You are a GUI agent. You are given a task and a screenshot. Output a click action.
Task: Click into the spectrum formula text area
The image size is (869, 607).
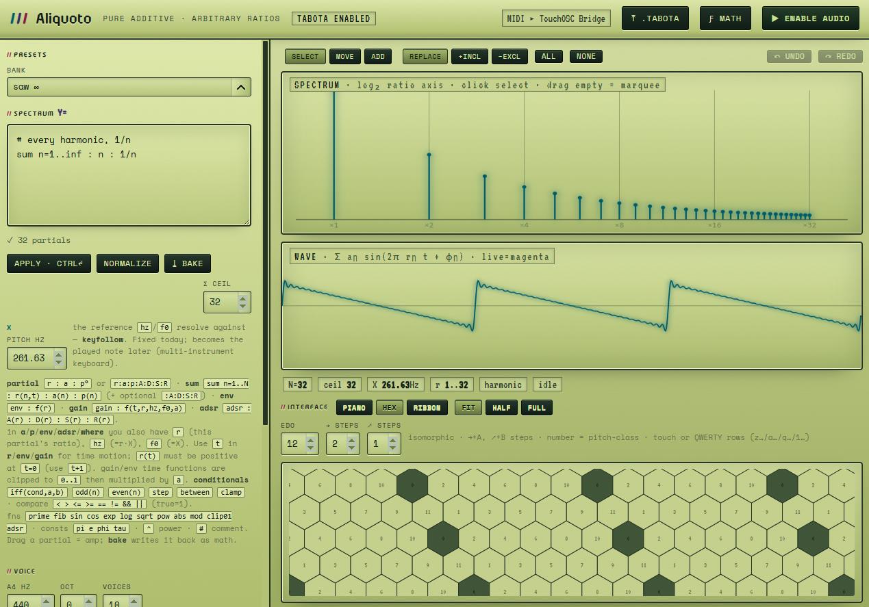click(x=129, y=175)
